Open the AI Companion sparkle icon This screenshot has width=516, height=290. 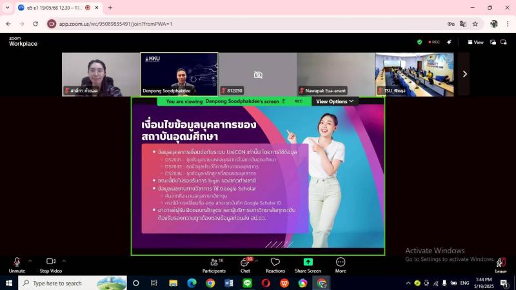pos(449,42)
